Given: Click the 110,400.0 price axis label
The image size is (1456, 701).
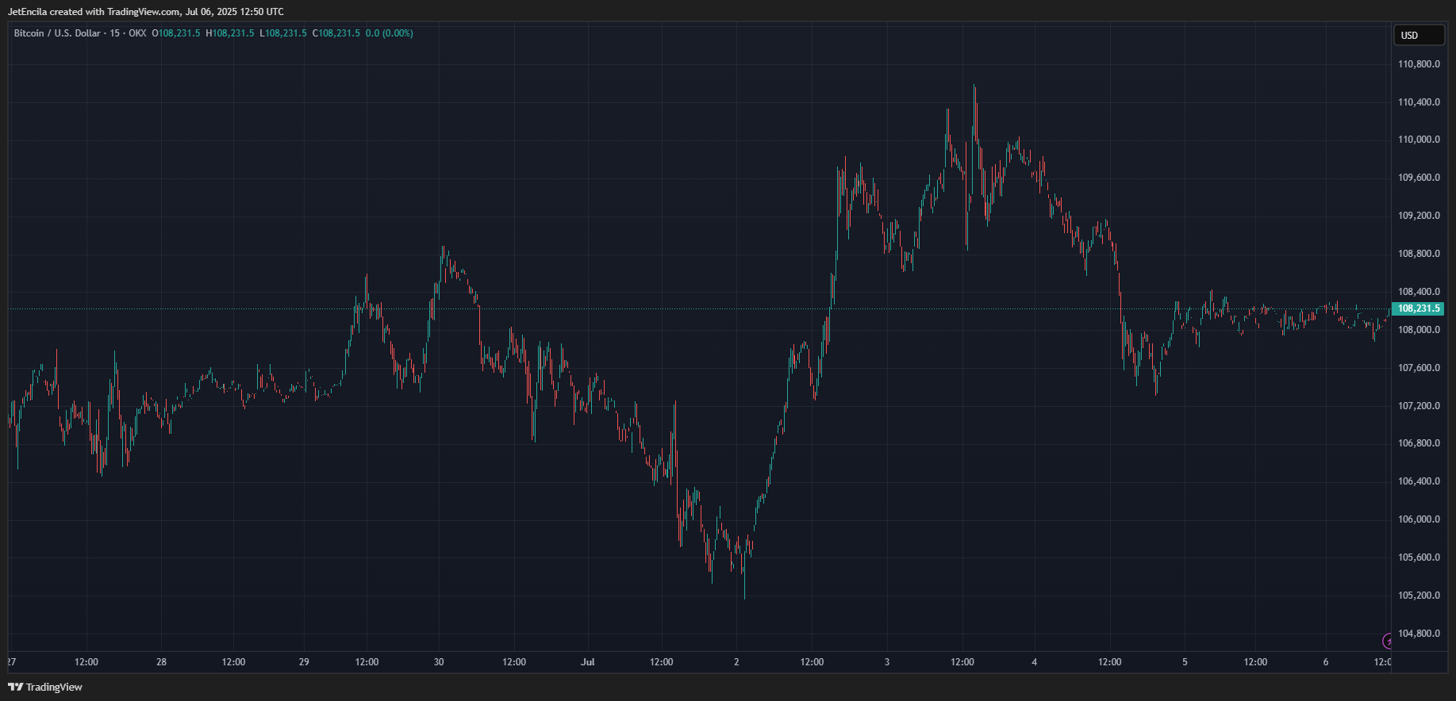Looking at the screenshot, I should tap(1419, 102).
